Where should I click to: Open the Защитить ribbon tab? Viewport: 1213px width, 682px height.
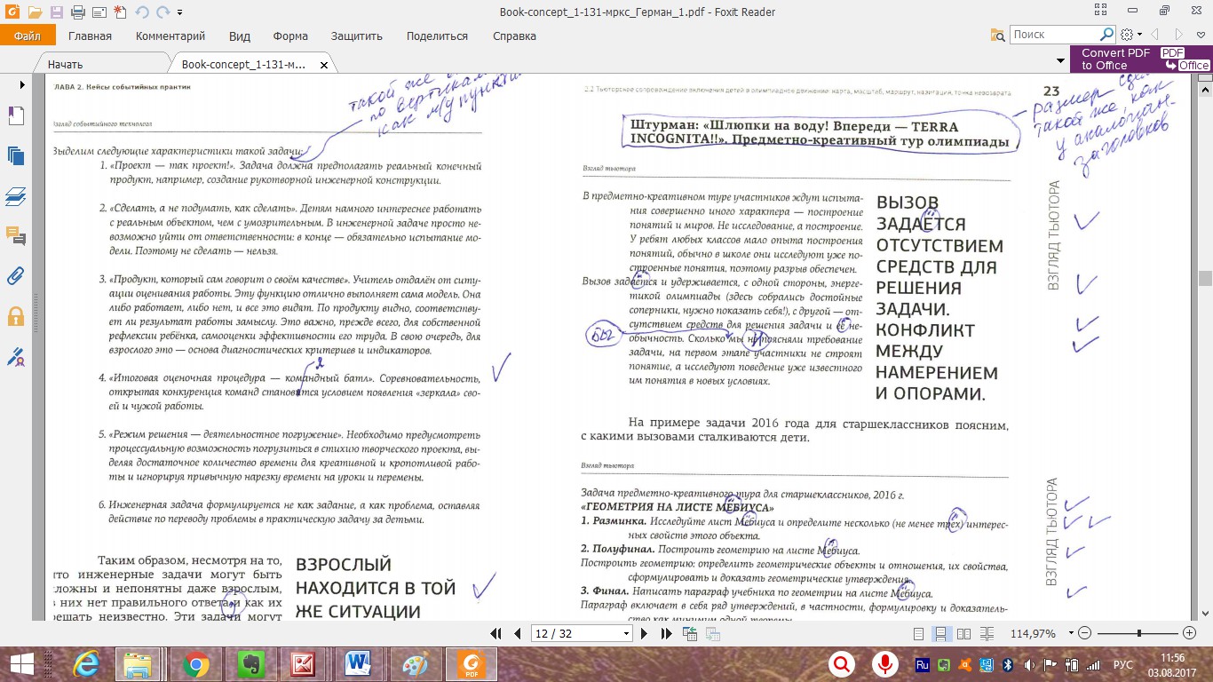[x=357, y=36]
